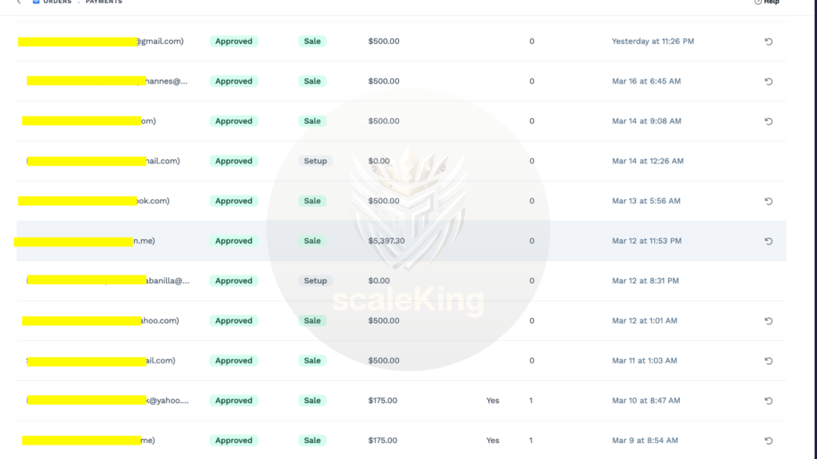Click Approved badge in Mar 9 at 8:54 AM row
The image size is (817, 459).
click(234, 440)
